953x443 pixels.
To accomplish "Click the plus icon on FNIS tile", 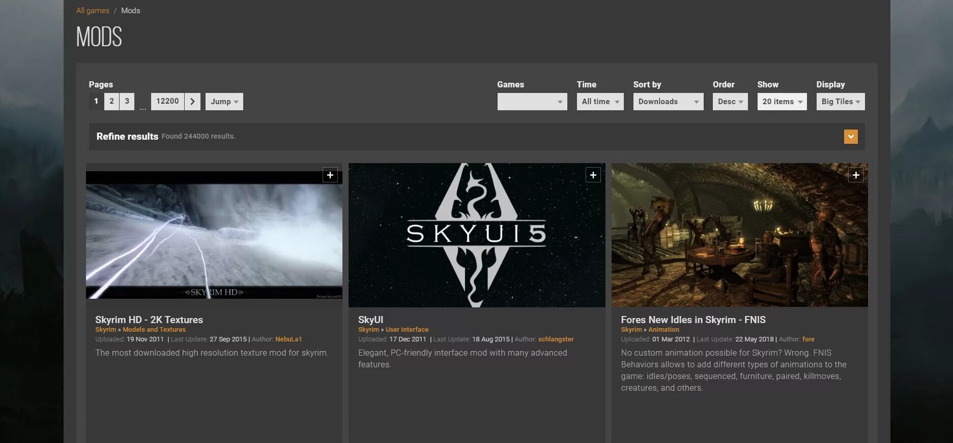I will tap(856, 175).
